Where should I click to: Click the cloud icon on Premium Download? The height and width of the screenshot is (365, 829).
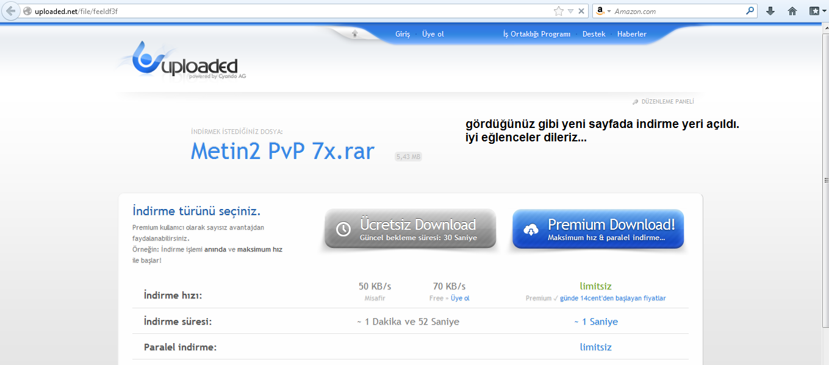pyautogui.click(x=531, y=229)
